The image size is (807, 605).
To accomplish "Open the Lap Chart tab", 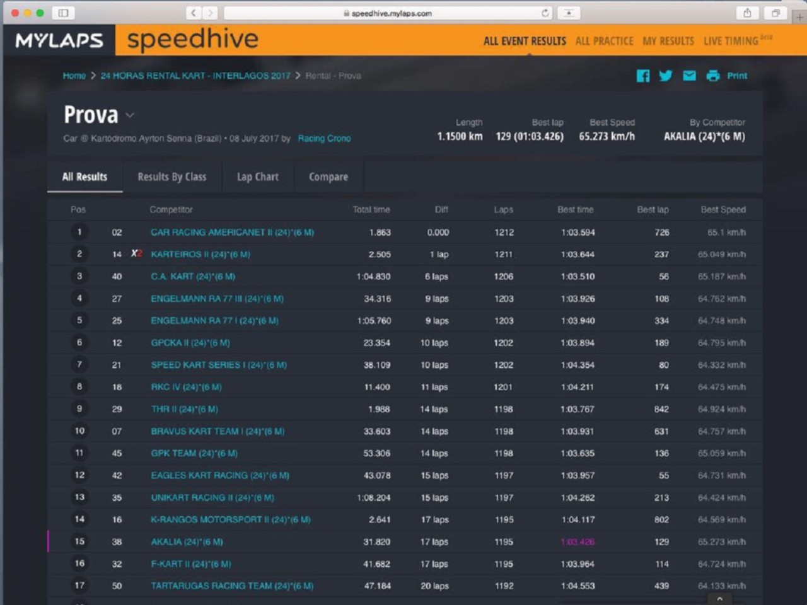I will (257, 177).
